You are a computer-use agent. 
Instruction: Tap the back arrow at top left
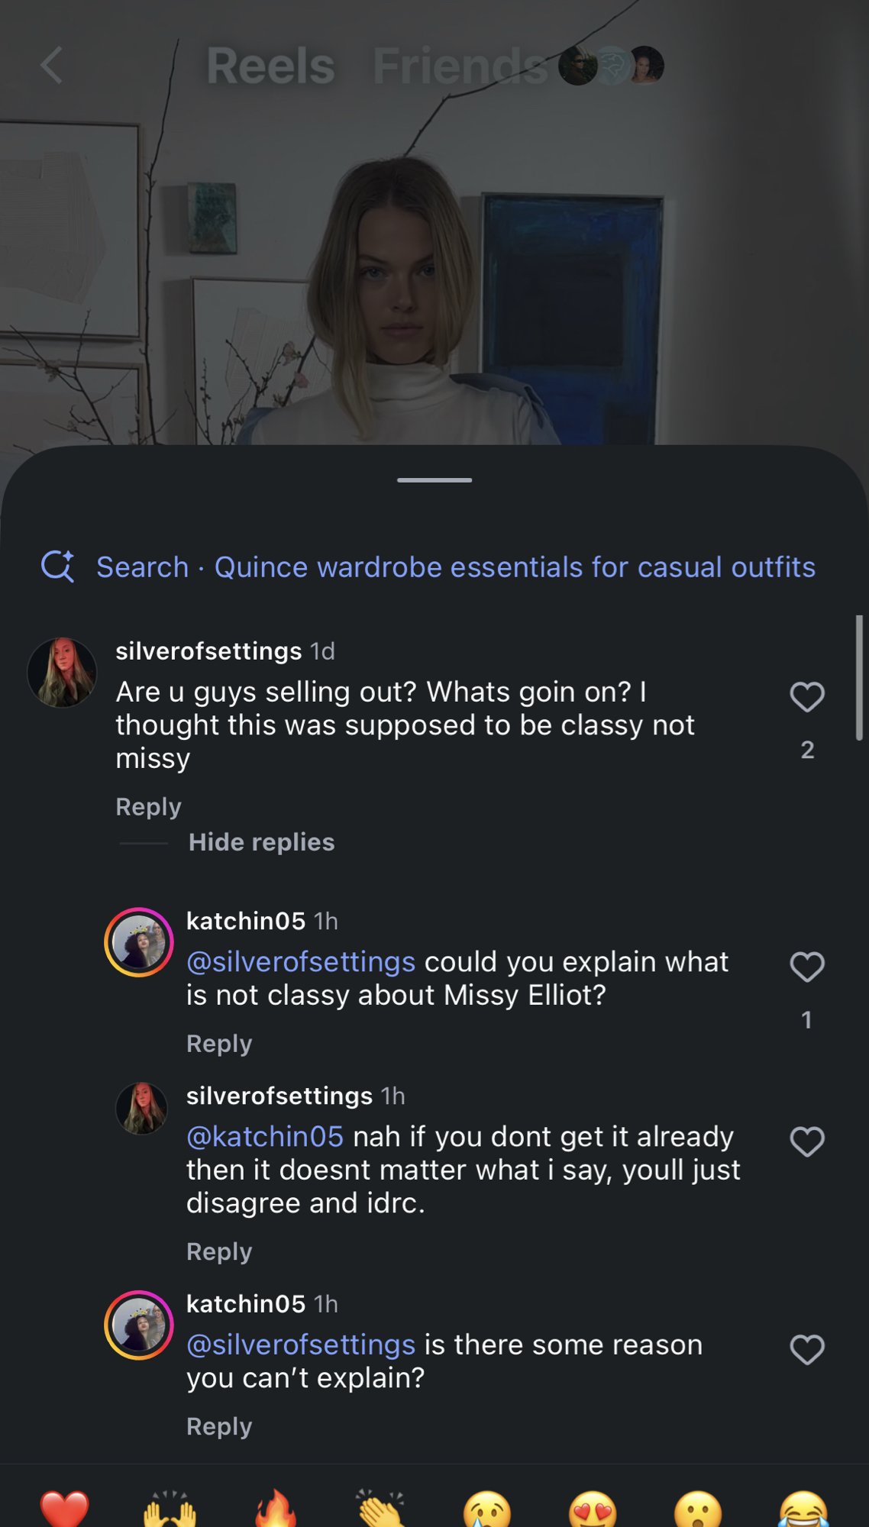tap(52, 65)
